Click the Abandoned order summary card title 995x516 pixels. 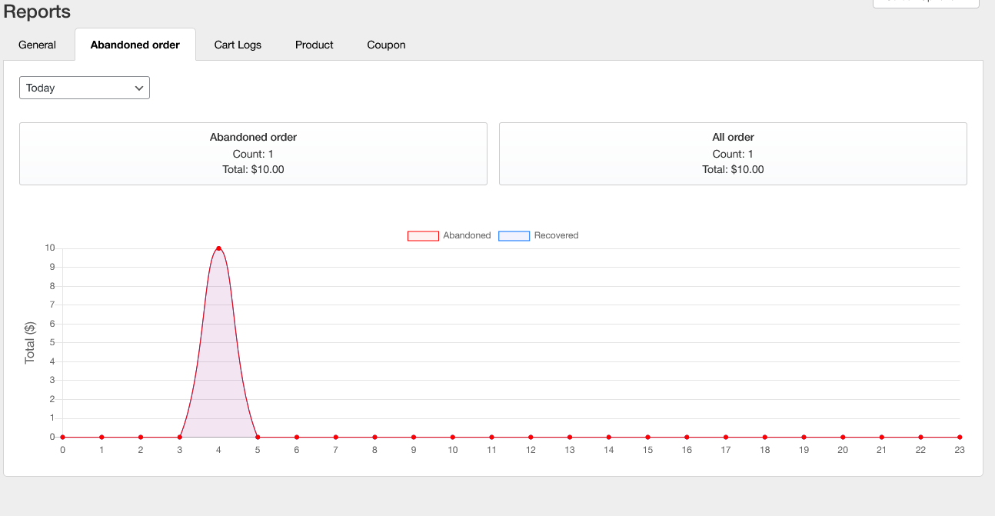[x=253, y=137]
